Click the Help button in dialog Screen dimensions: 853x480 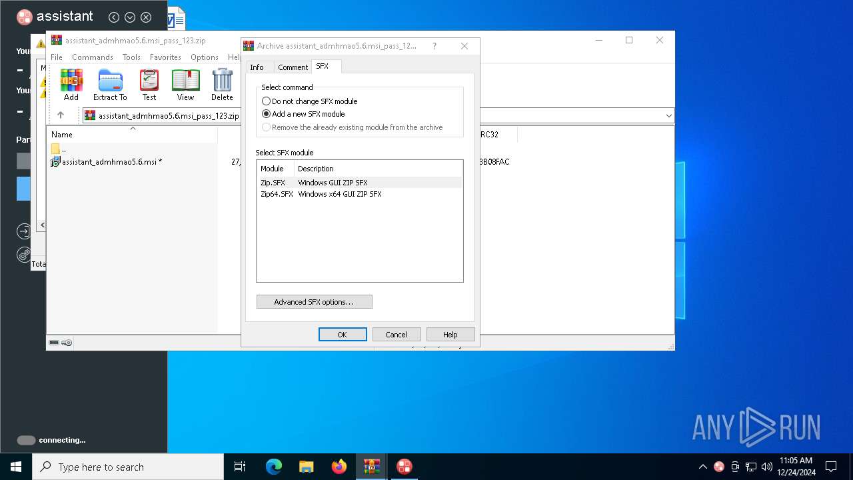click(x=450, y=335)
